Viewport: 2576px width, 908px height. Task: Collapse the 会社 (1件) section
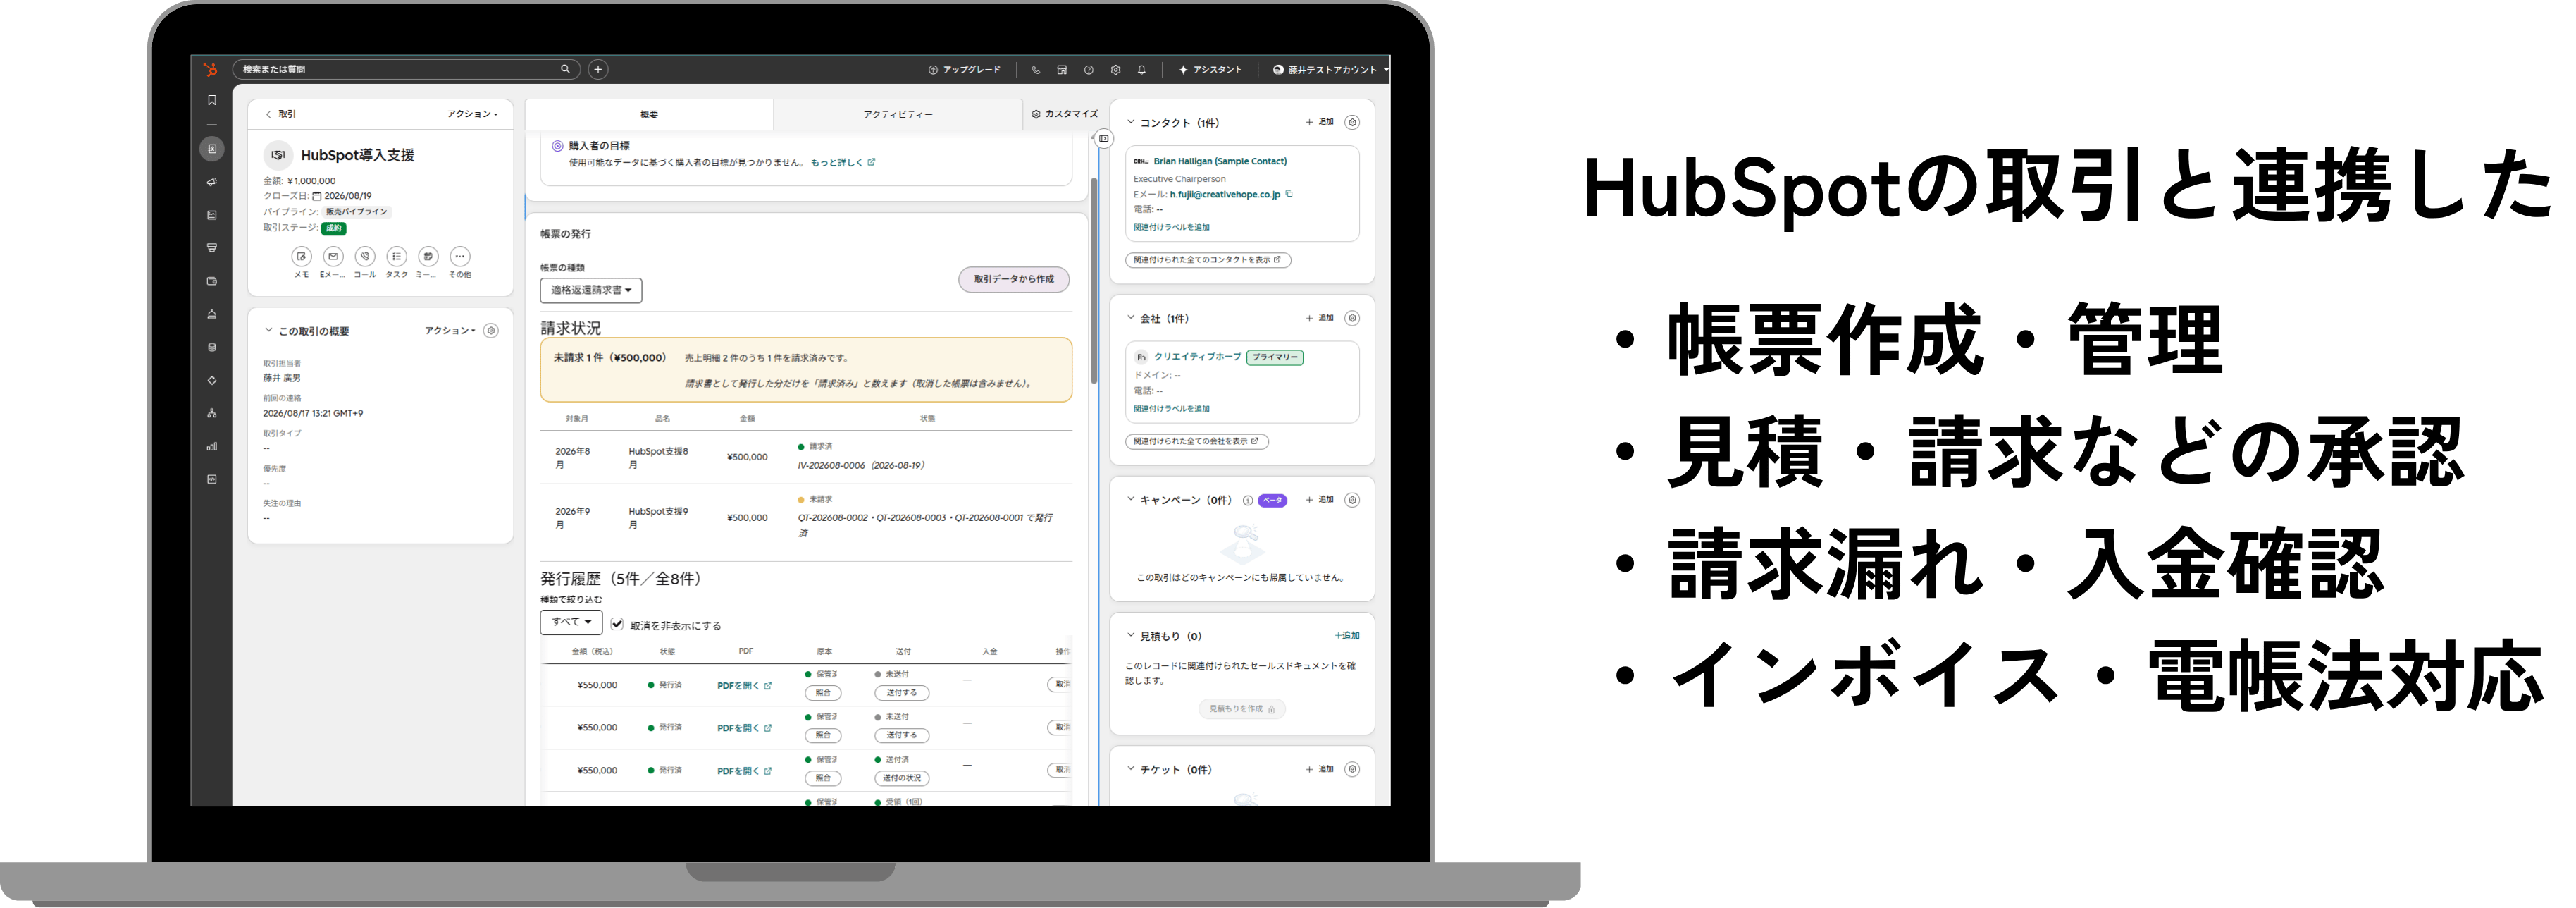click(1131, 318)
